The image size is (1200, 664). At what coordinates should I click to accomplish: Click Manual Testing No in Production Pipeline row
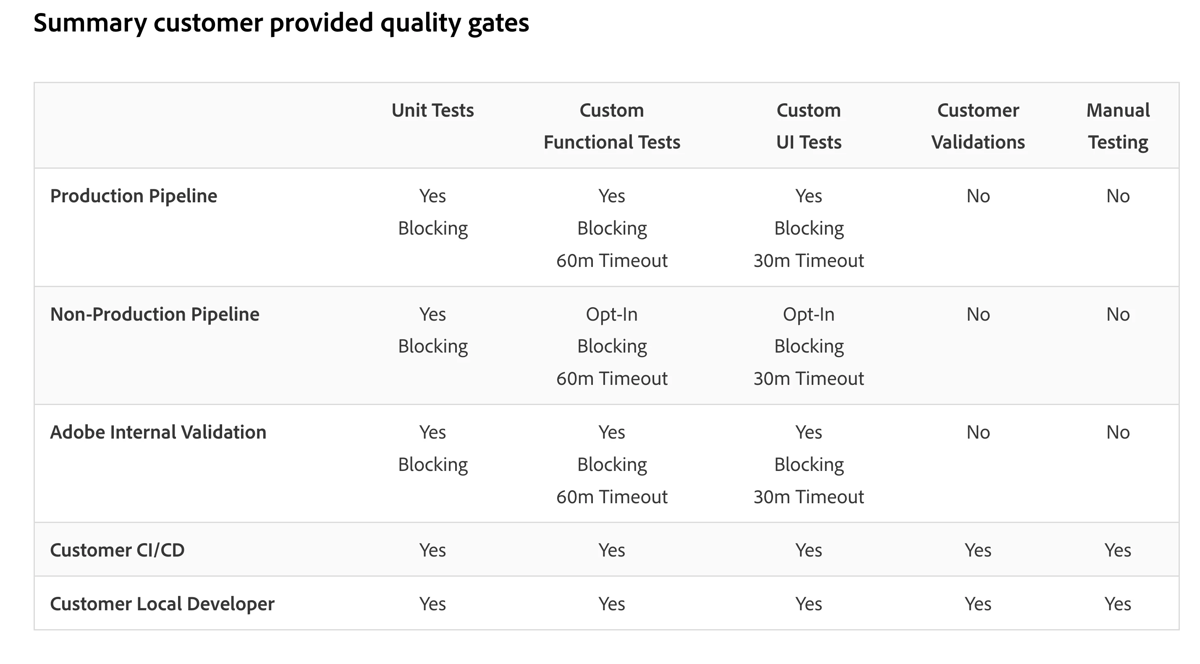1118,196
